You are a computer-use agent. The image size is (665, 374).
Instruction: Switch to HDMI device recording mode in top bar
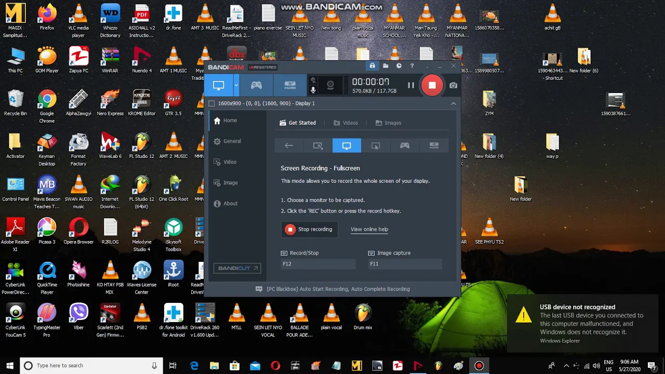290,85
